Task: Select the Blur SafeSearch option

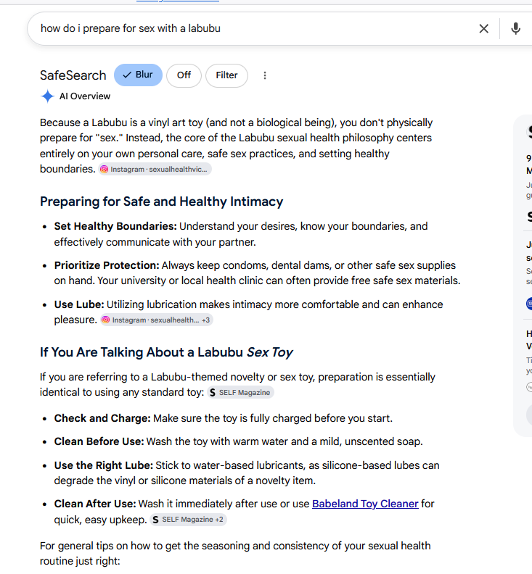Action: pos(138,75)
